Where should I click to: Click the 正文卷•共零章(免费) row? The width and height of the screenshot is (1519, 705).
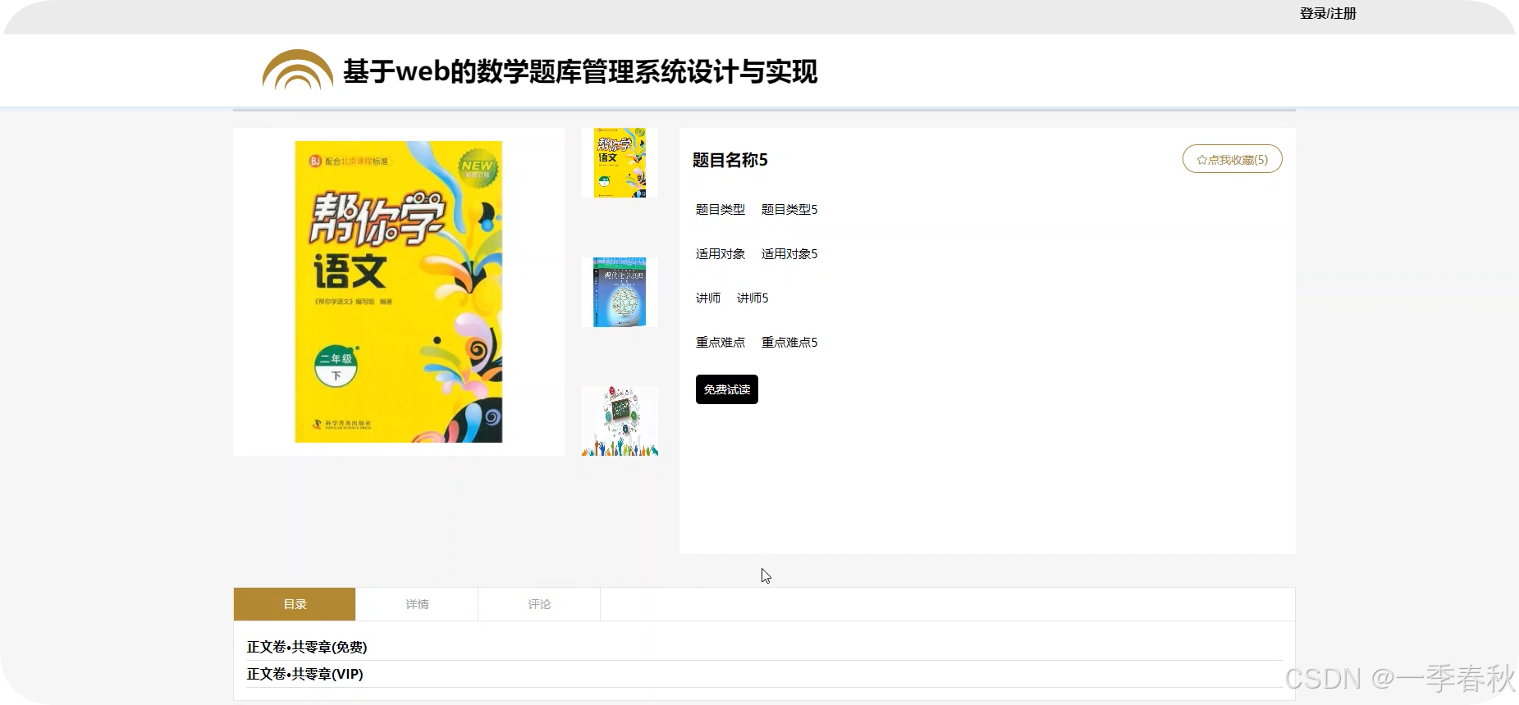764,647
